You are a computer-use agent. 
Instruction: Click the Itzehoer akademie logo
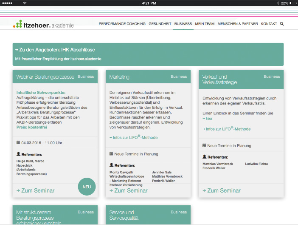[43, 25]
